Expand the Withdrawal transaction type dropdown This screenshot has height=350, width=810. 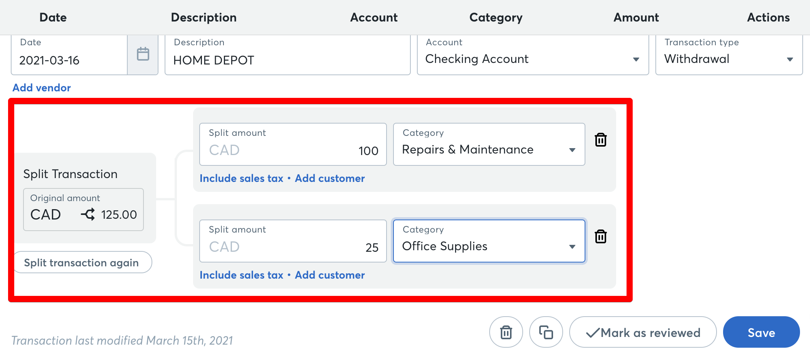tap(790, 59)
